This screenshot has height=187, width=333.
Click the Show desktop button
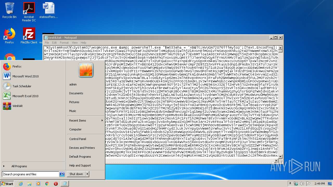[x=330, y=184]
